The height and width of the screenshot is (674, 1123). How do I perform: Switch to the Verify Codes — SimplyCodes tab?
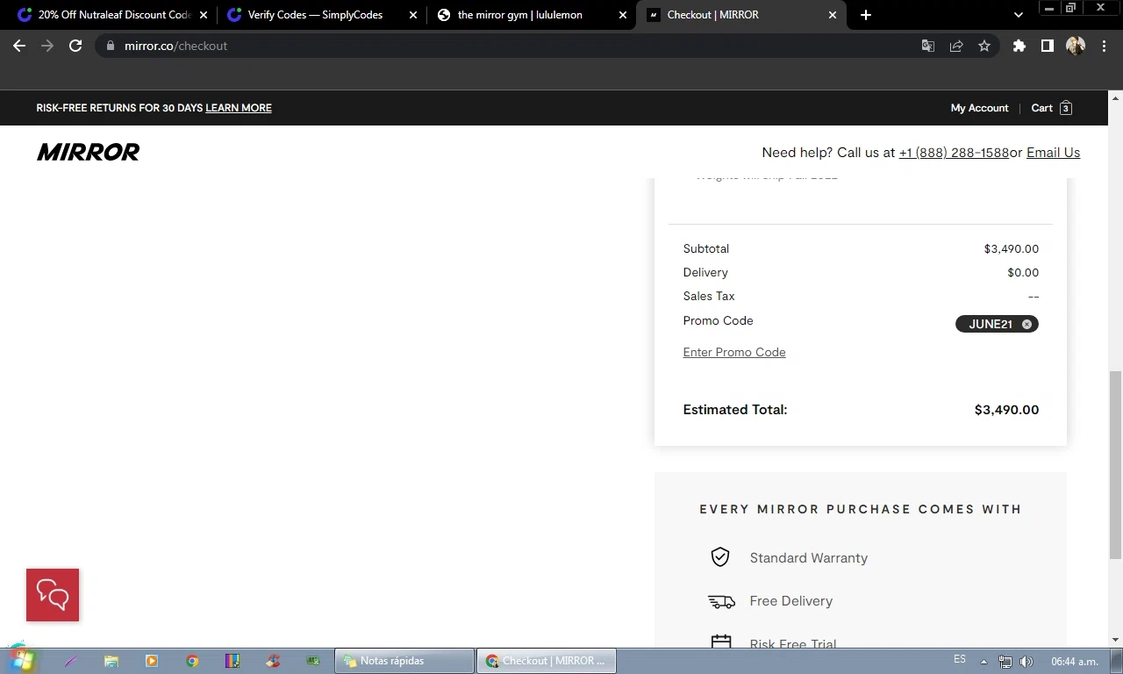tap(322, 15)
